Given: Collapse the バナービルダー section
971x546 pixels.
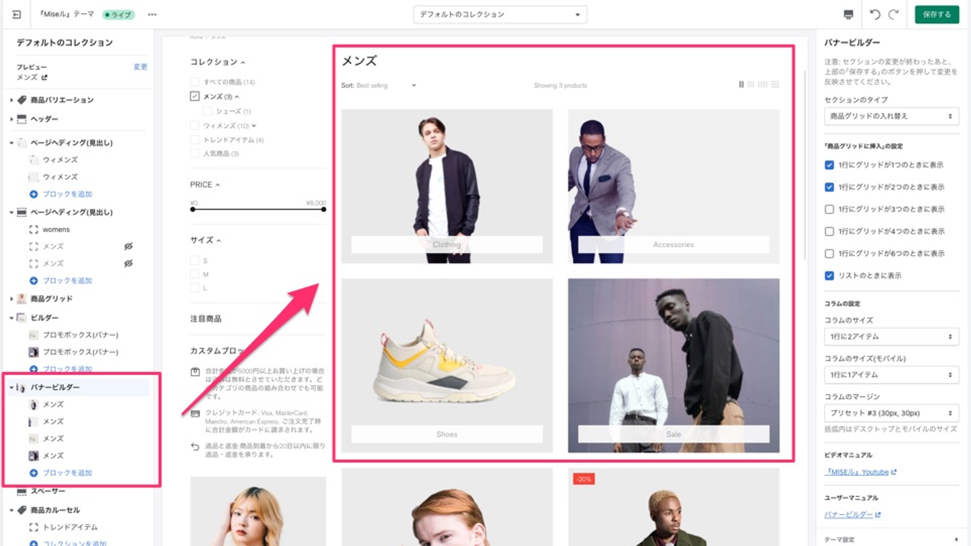Looking at the screenshot, I should pyautogui.click(x=12, y=387).
